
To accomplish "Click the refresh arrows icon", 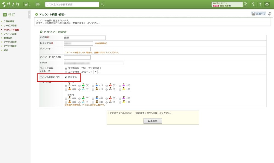I will (270, 14).
